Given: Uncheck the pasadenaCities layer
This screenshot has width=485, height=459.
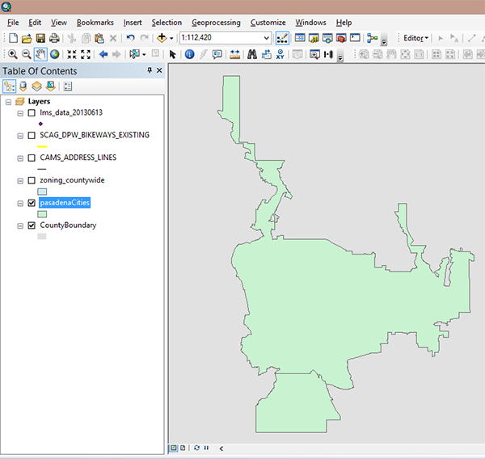Looking at the screenshot, I should pos(32,203).
